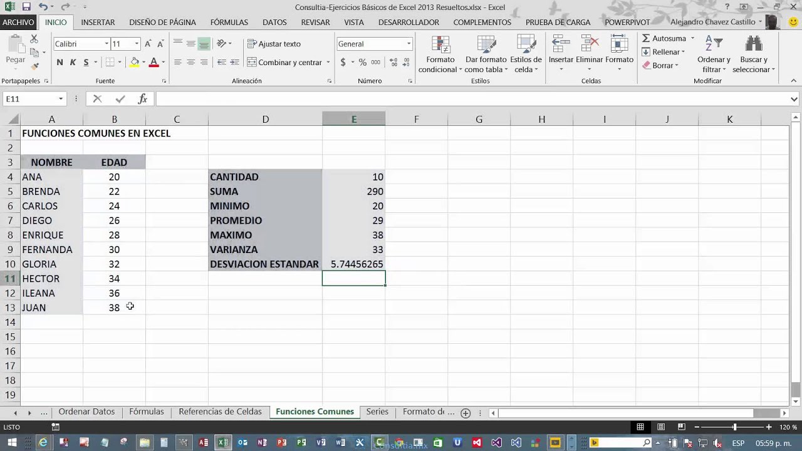Toggle italic with the K button

(x=73, y=62)
